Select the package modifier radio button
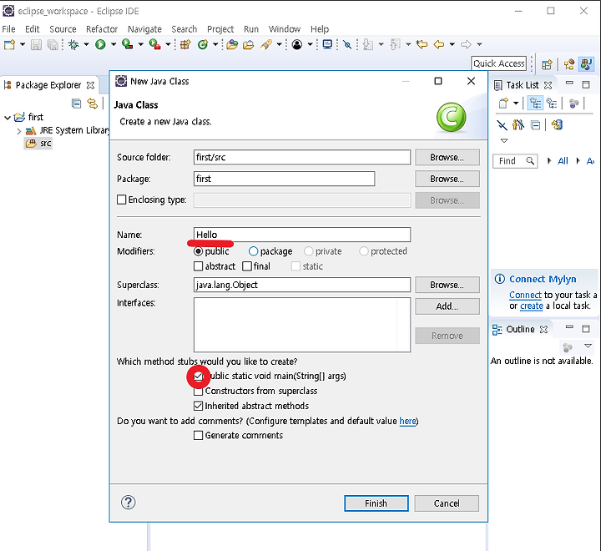Screen dimensions: 601x551 click(254, 251)
